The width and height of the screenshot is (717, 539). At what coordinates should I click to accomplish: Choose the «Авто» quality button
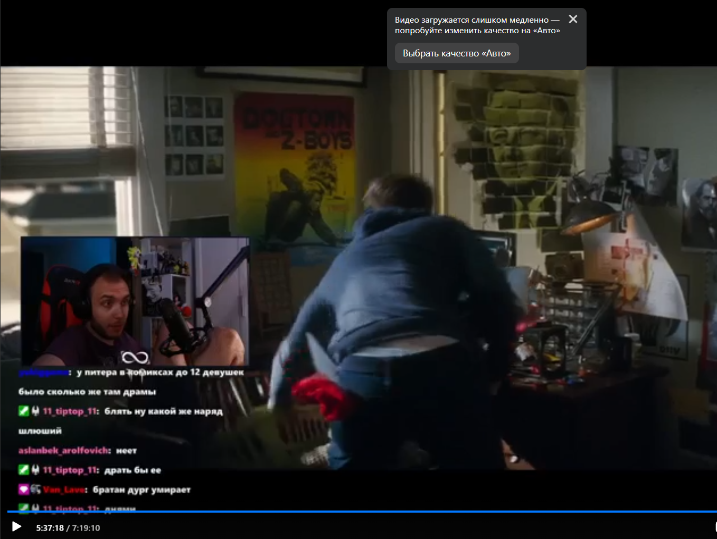click(x=457, y=53)
